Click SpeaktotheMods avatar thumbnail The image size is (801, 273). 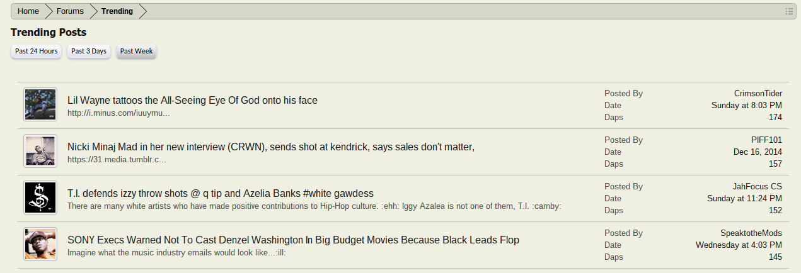coord(40,244)
